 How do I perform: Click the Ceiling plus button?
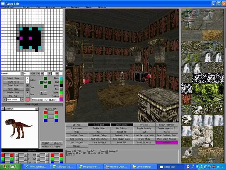tap(28, 78)
